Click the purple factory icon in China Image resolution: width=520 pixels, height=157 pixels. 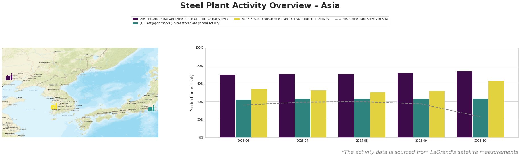[9, 77]
